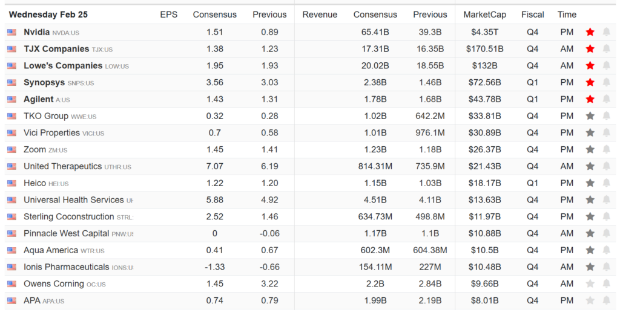
Task: Open the Heico stock page
Action: click(35, 183)
